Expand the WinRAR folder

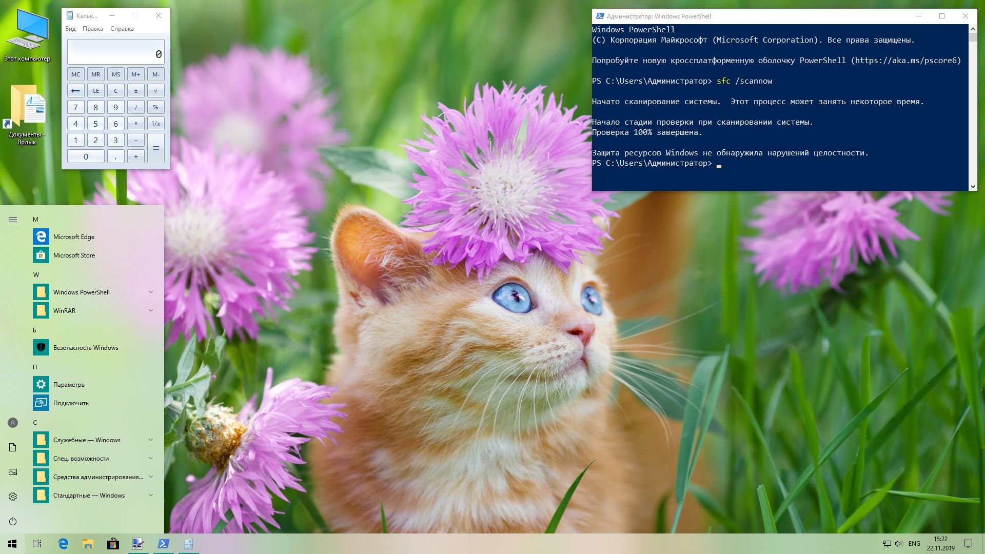(x=151, y=310)
